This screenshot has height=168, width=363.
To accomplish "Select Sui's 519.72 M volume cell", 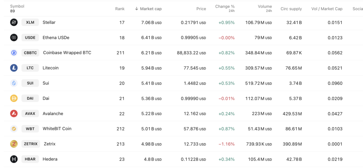I will pos(258,83).
